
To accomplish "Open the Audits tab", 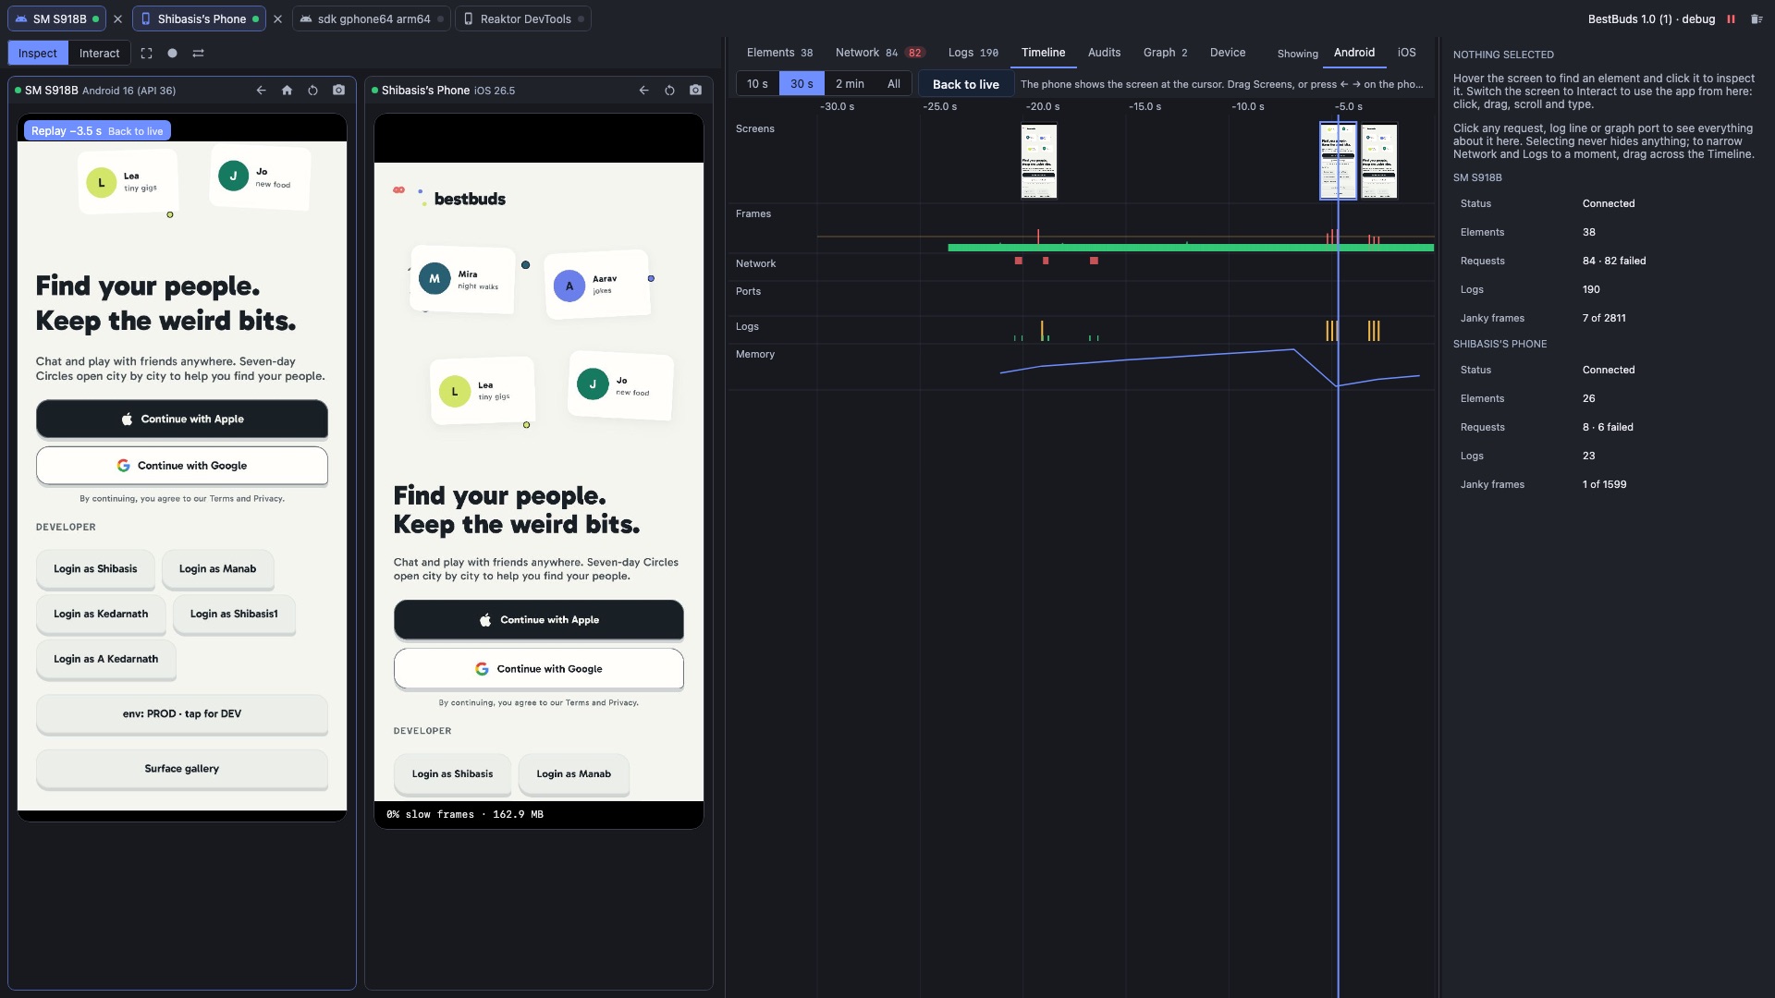I will click(1104, 53).
